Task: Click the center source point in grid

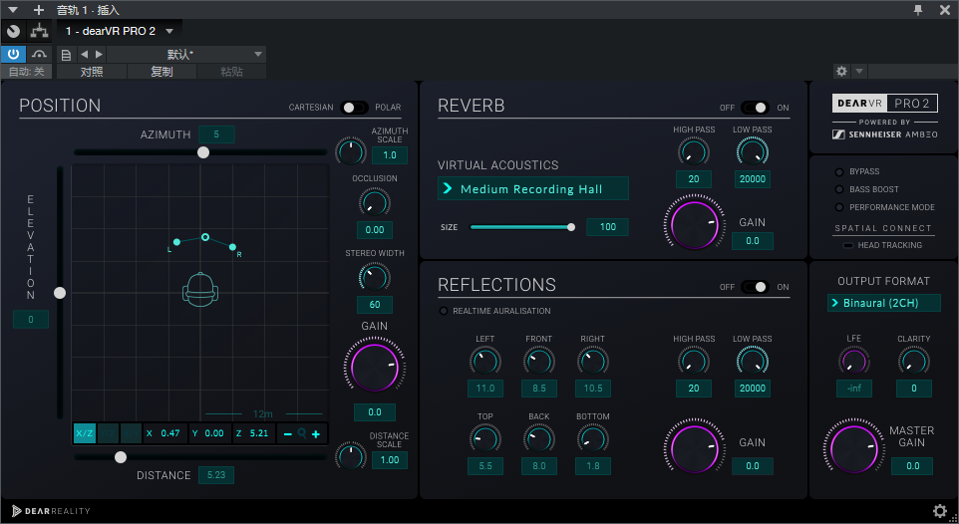Action: (x=205, y=237)
